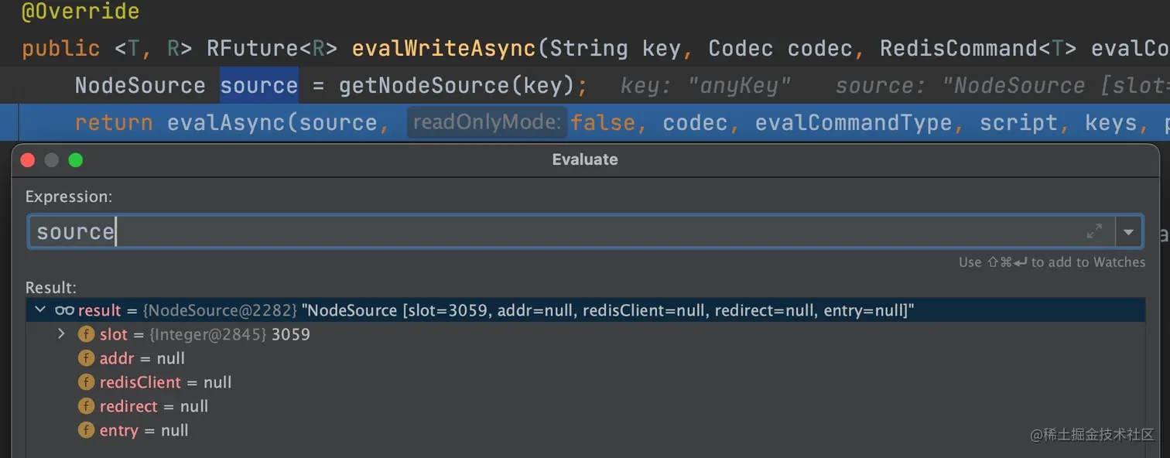Close the Evaluate dialog with red button
1170x458 pixels.
pyautogui.click(x=28, y=160)
